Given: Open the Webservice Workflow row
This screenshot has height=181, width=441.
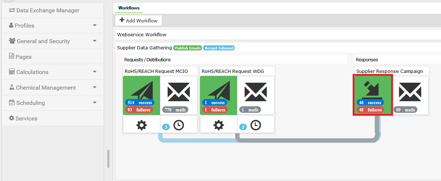Looking at the screenshot, I should coord(142,35).
